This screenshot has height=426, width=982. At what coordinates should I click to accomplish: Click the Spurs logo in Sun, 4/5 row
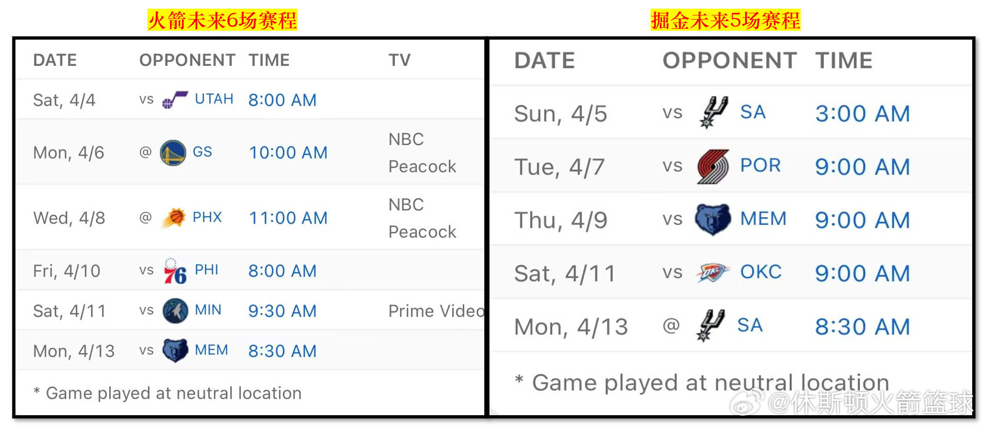pos(713,113)
